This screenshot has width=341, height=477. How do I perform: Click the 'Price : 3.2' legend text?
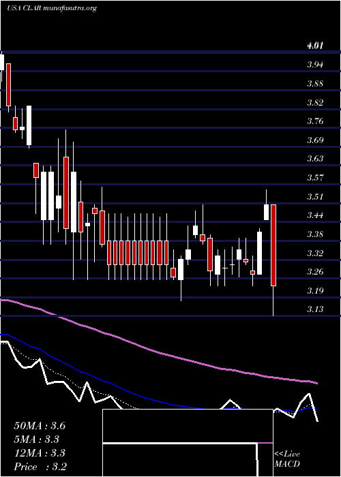(x=40, y=467)
